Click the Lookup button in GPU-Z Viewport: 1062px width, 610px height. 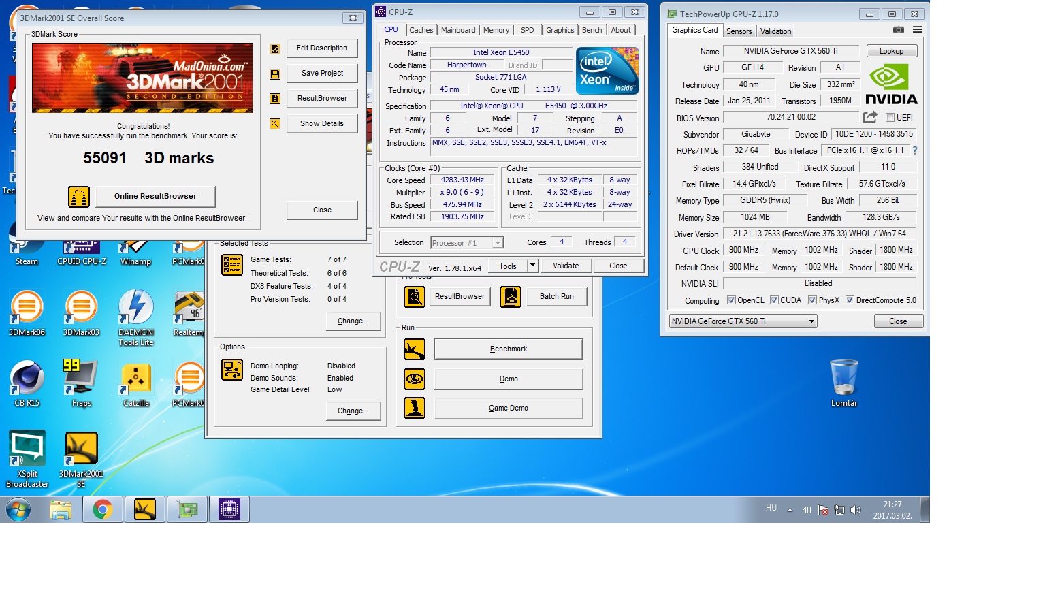pos(891,51)
